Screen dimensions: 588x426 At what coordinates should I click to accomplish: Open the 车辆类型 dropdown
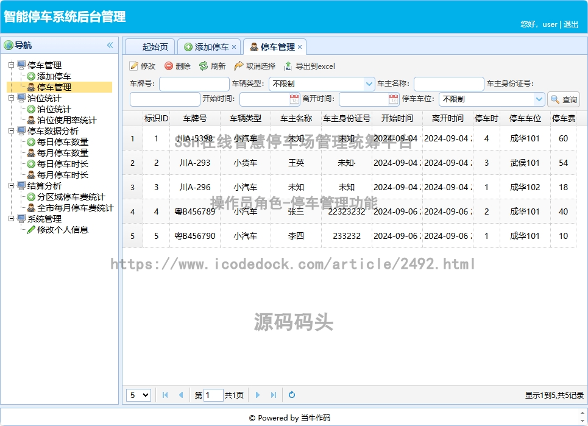coord(369,83)
